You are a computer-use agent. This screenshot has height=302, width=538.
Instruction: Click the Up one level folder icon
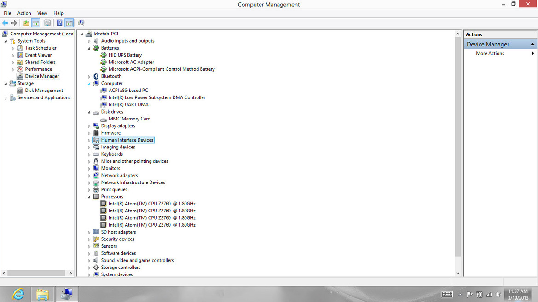[x=26, y=23]
